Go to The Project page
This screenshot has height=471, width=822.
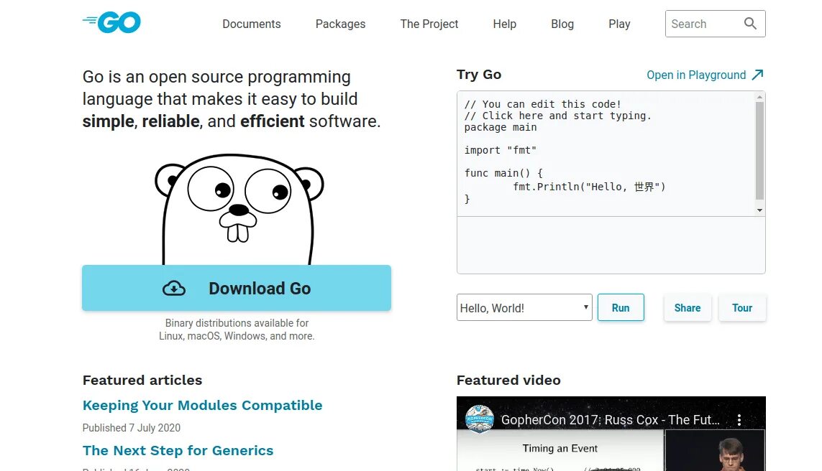coord(429,24)
